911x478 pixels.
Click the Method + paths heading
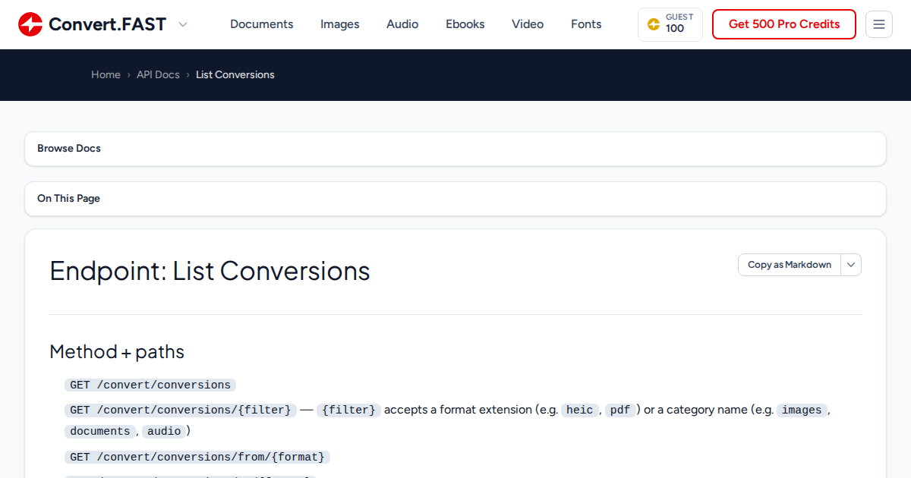point(117,352)
